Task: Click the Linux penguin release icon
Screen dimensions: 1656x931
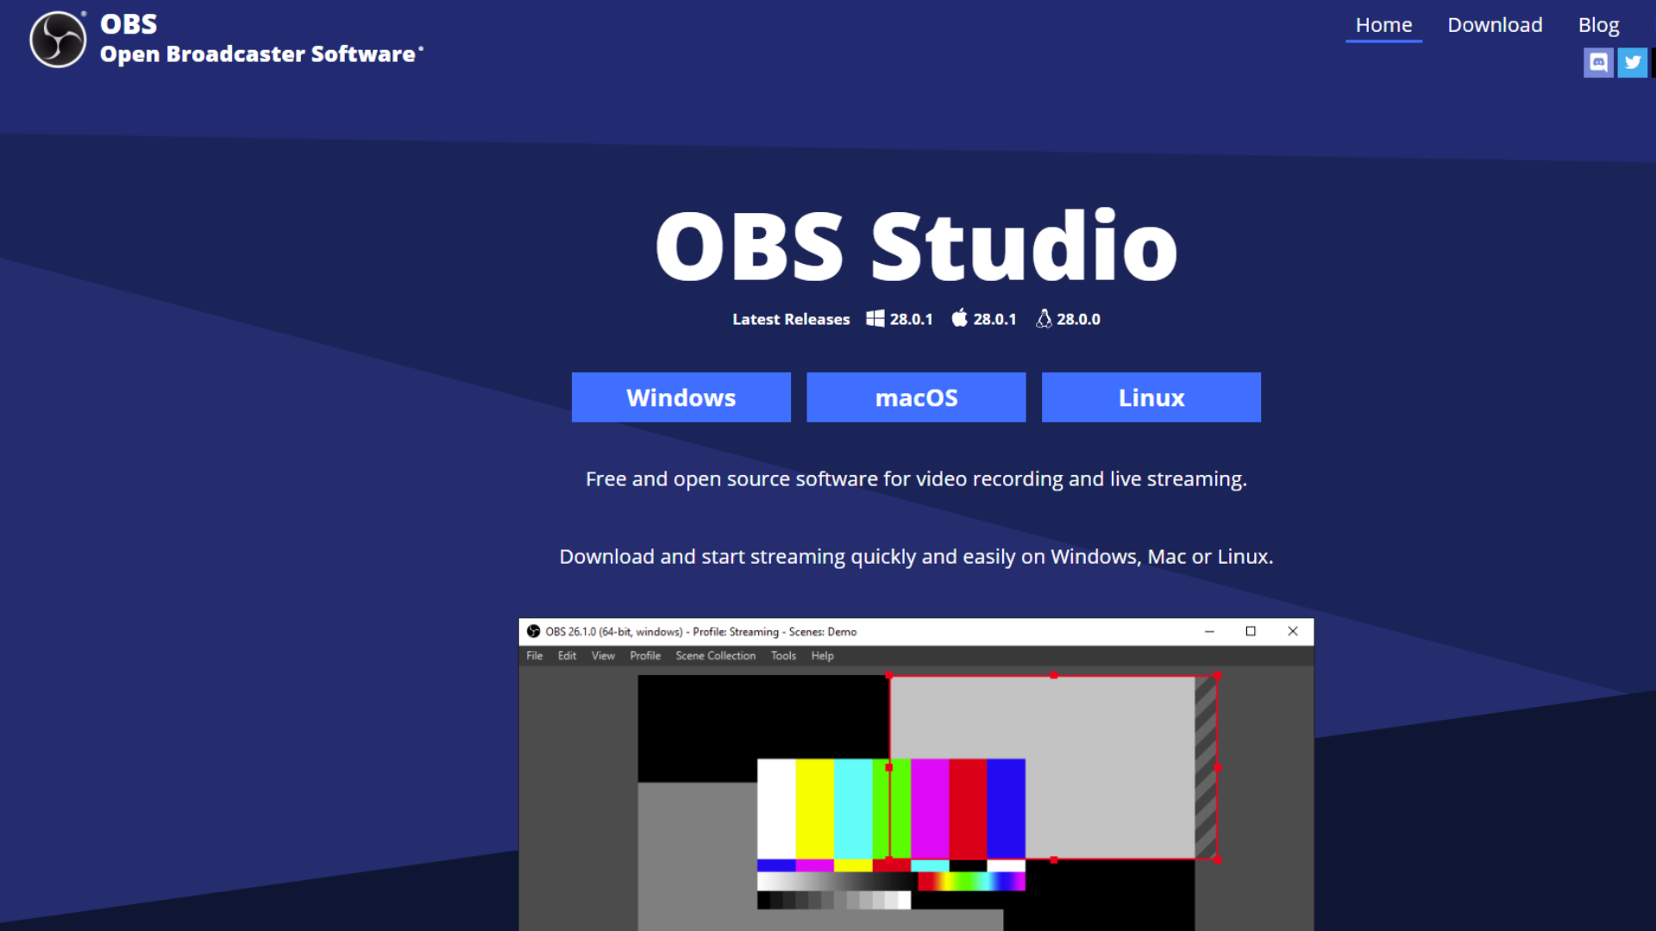Action: tap(1044, 319)
